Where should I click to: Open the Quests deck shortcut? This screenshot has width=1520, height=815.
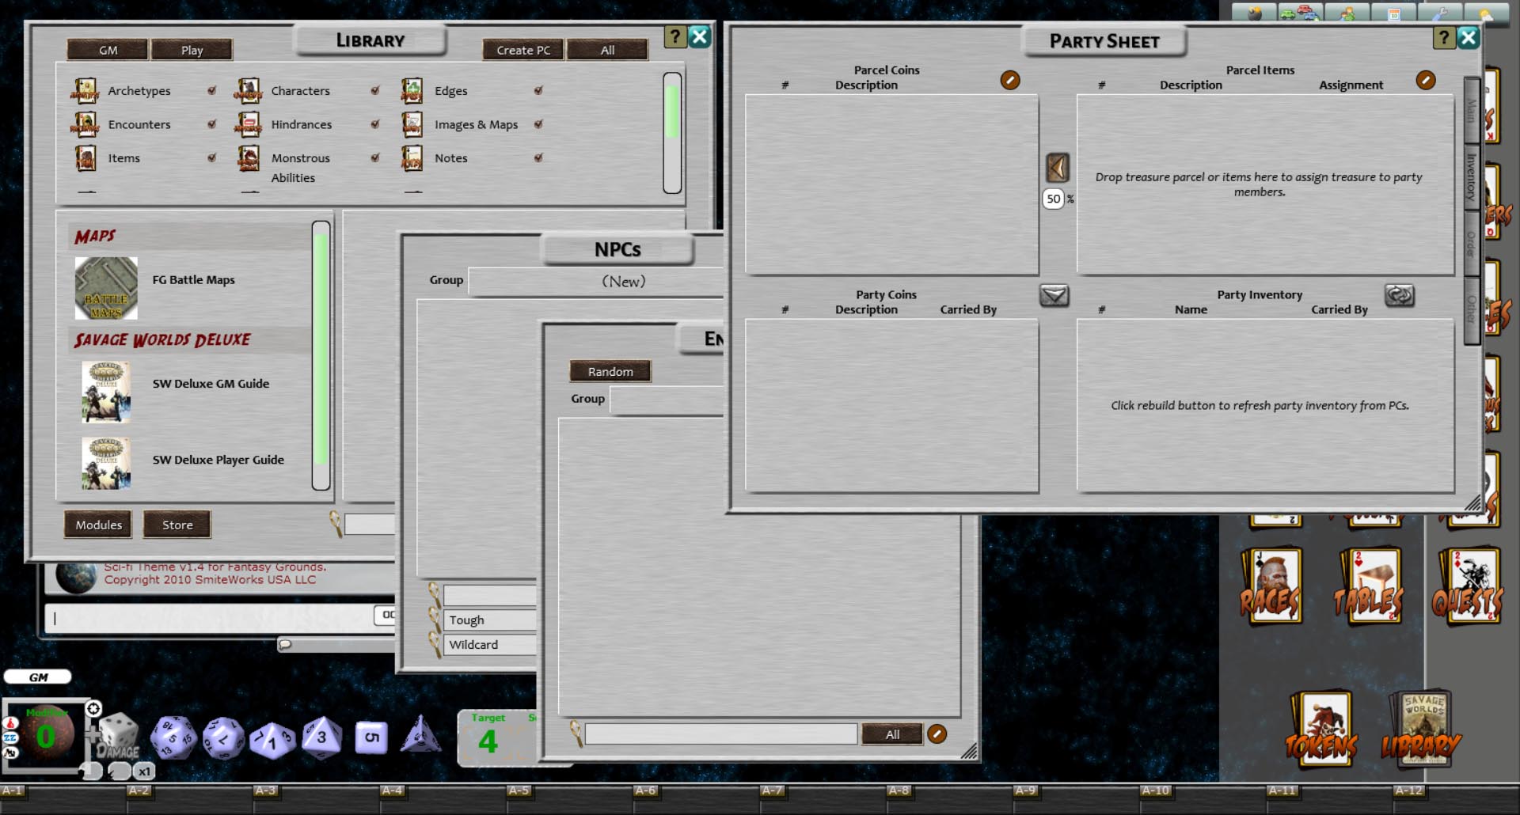coord(1469,586)
